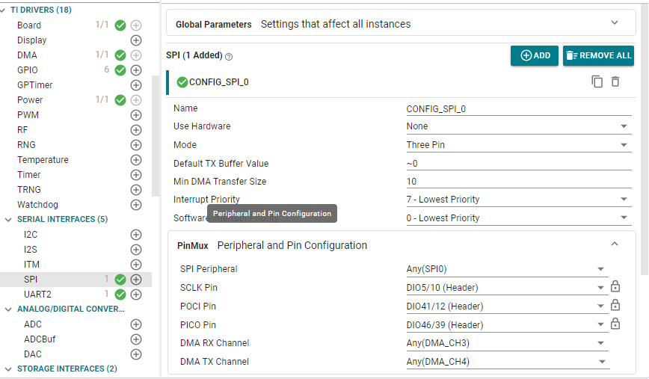Click the duplicate icon for CONFIG_SPI_0
This screenshot has width=649, height=379.
click(597, 81)
